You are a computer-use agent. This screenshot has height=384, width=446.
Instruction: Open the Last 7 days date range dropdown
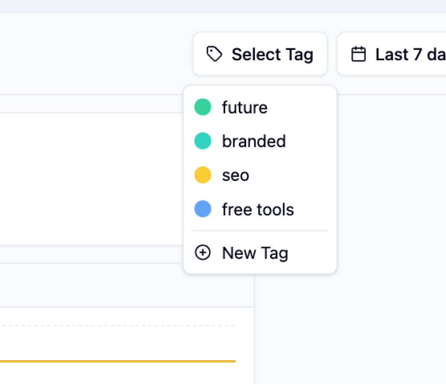tap(398, 54)
